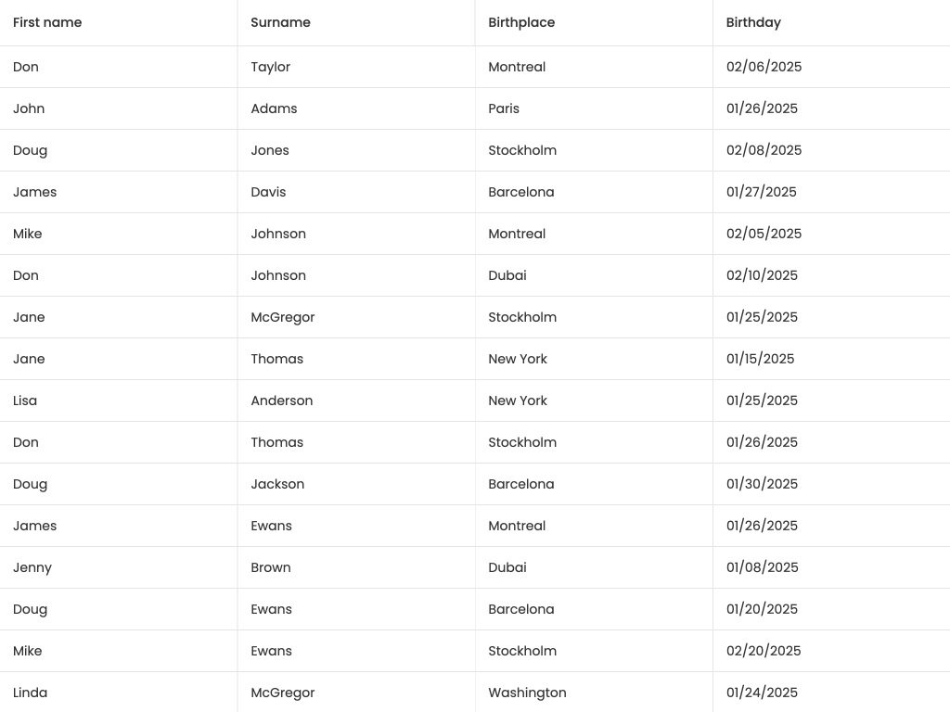Click the 02/20/2025 birthday cell
Screen dimensions: 950x712
point(764,651)
